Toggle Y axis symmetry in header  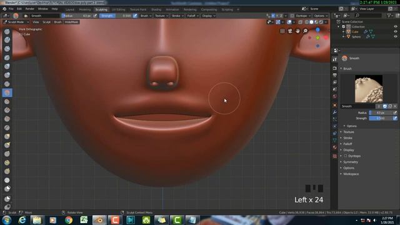(277, 16)
